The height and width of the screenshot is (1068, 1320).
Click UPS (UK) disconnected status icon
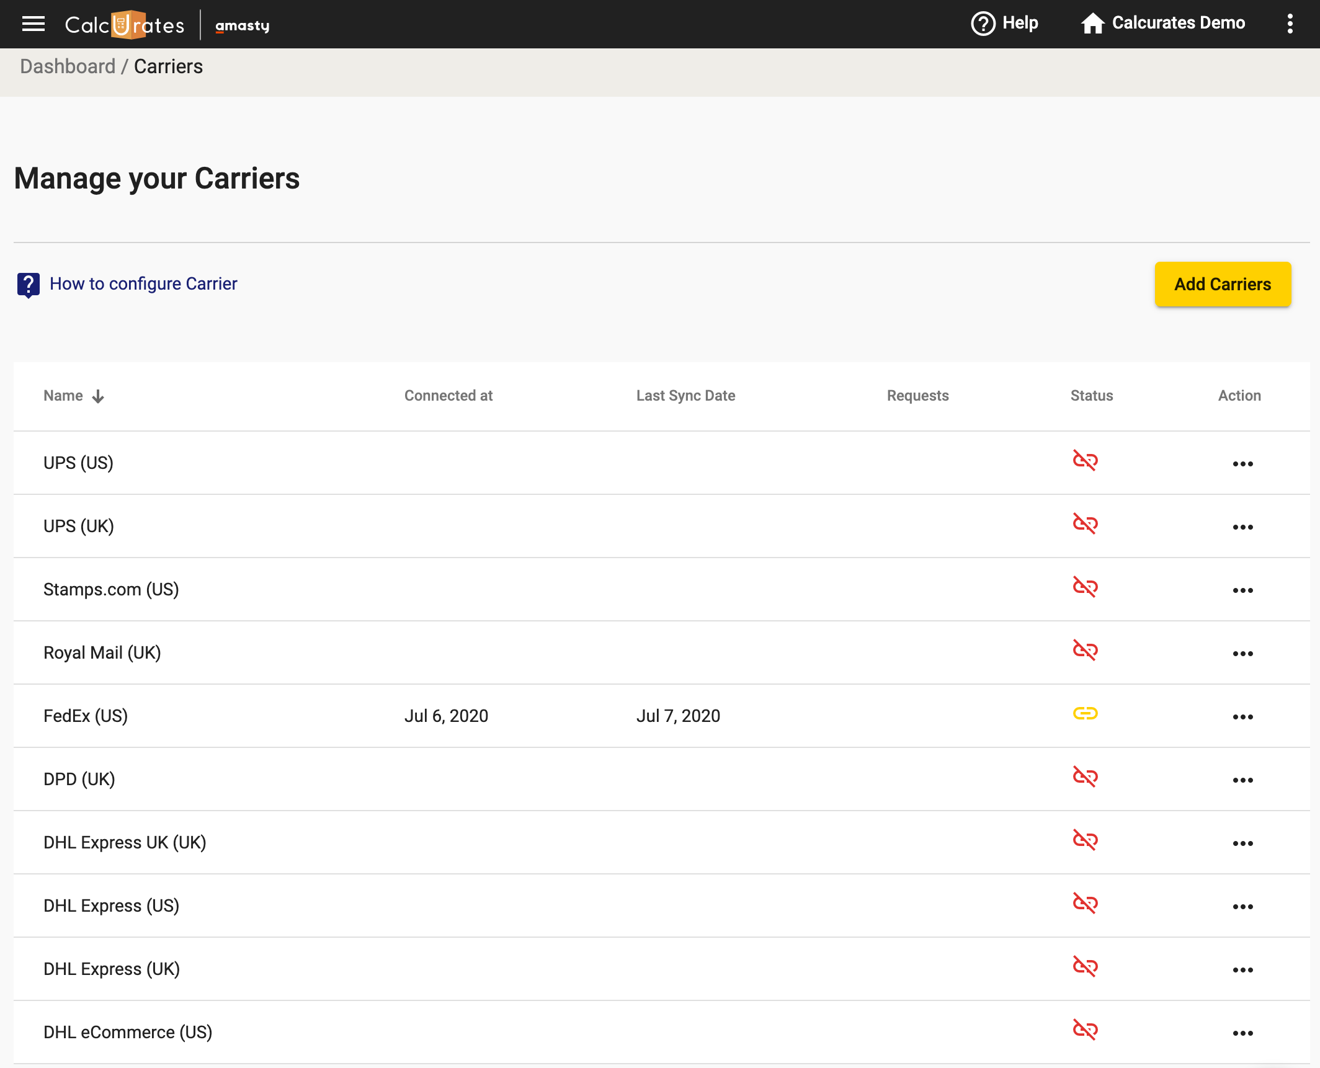(1086, 524)
